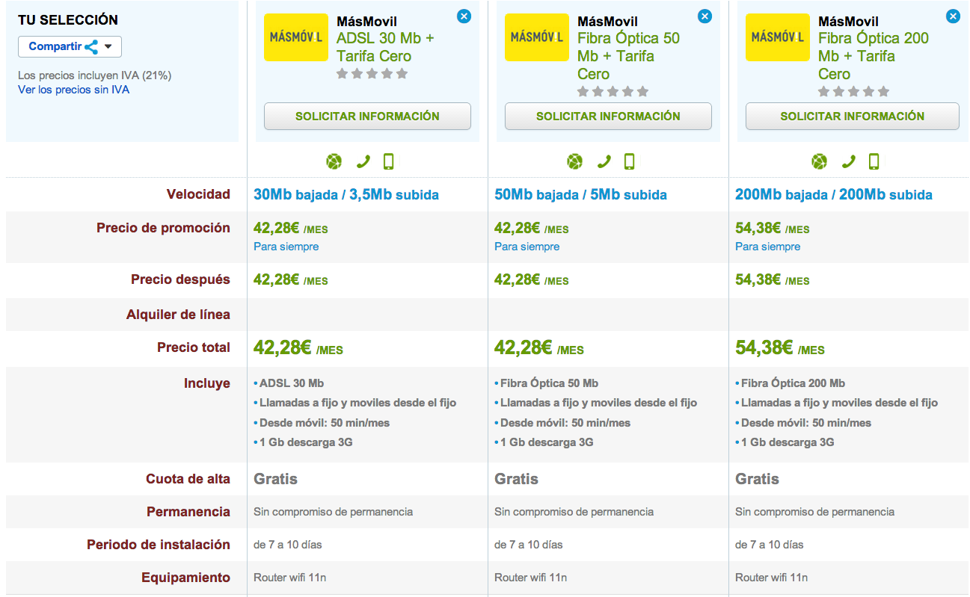970x597 pixels.
Task: Rate Fibra Óptica 200 Mb plan with the stars
Action: click(853, 91)
